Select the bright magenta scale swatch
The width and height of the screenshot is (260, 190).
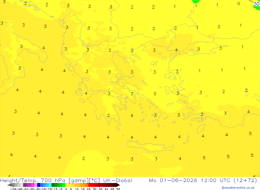click(x=33, y=185)
